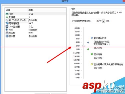Click 自动检测 summary in the 声卡 row
The image size is (125, 94).
point(33,30)
